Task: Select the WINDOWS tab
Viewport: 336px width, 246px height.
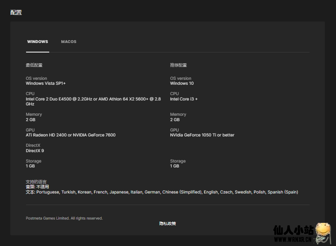Action: [x=38, y=42]
